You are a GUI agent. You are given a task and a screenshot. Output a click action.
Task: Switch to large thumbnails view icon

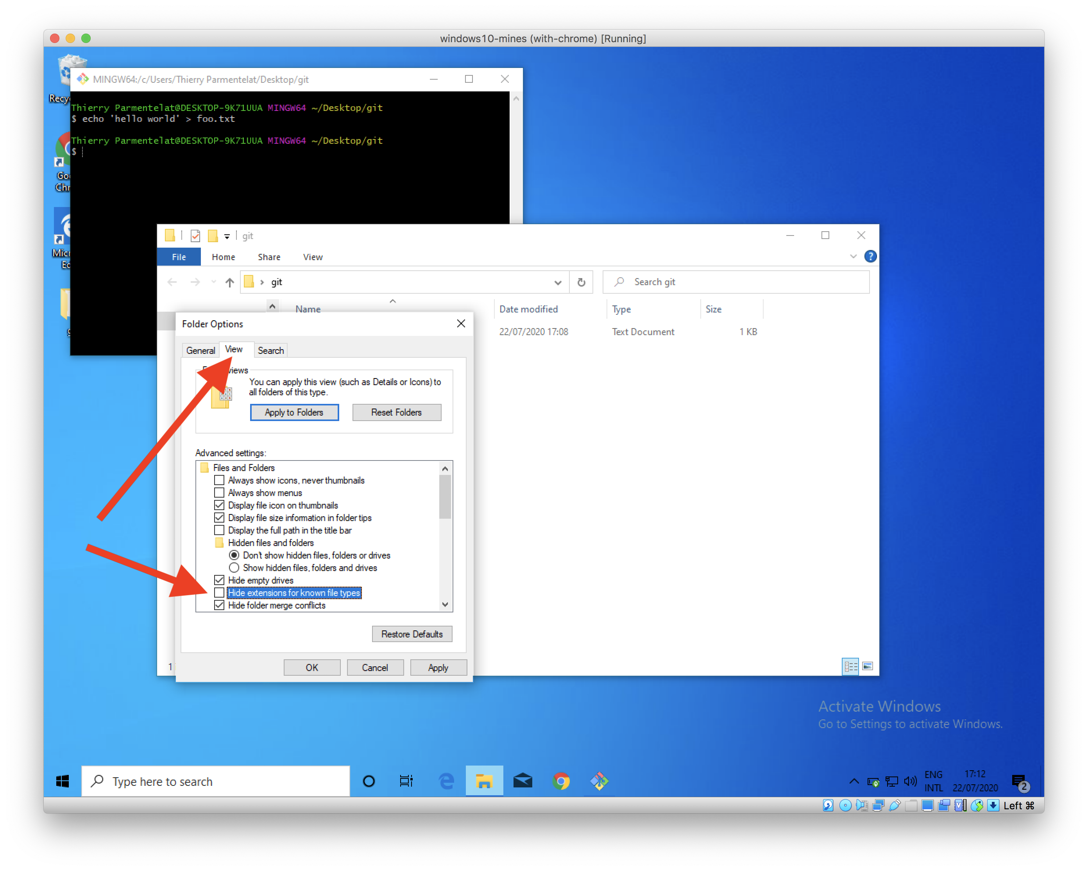(x=868, y=666)
